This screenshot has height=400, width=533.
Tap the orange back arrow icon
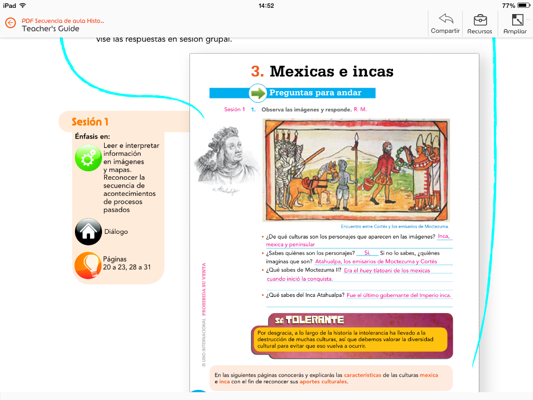(x=10, y=23)
